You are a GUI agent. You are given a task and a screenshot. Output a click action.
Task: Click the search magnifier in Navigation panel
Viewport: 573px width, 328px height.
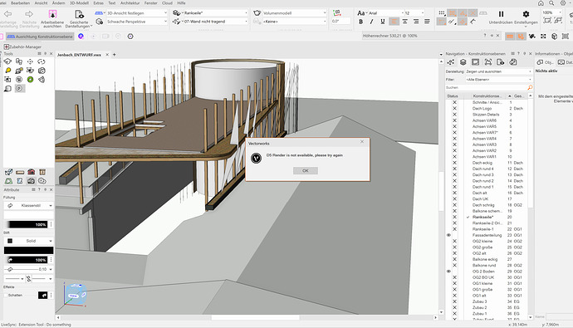point(530,88)
